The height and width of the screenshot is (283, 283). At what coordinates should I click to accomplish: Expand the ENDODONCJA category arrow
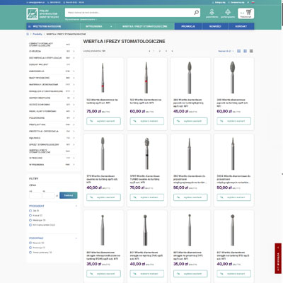[74, 71]
